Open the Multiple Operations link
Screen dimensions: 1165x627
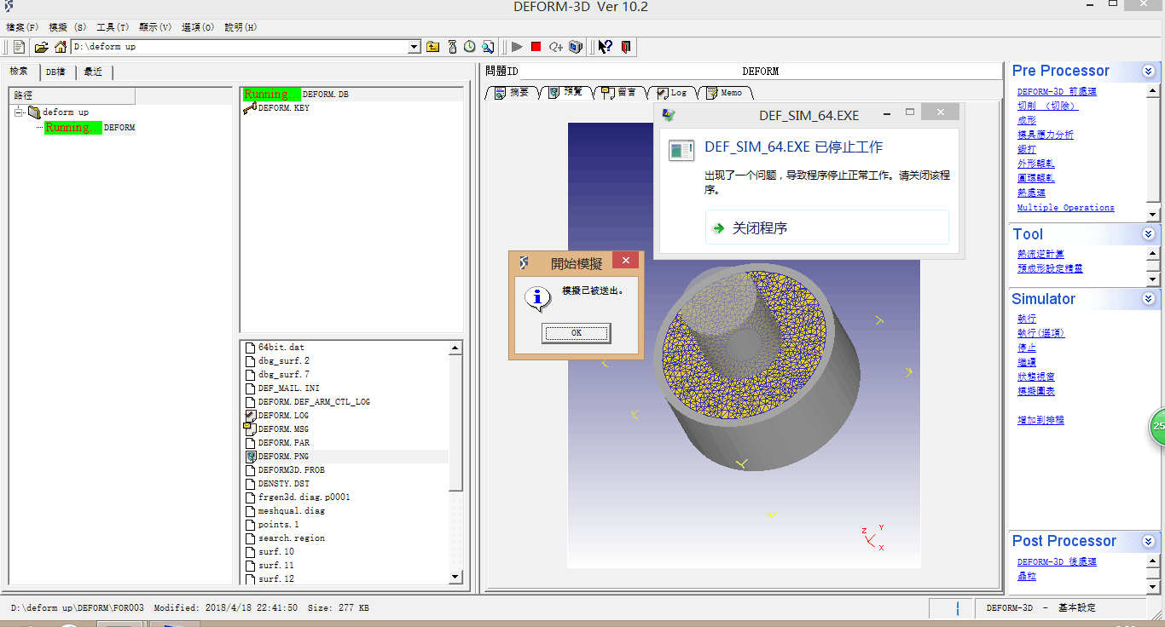pos(1066,208)
